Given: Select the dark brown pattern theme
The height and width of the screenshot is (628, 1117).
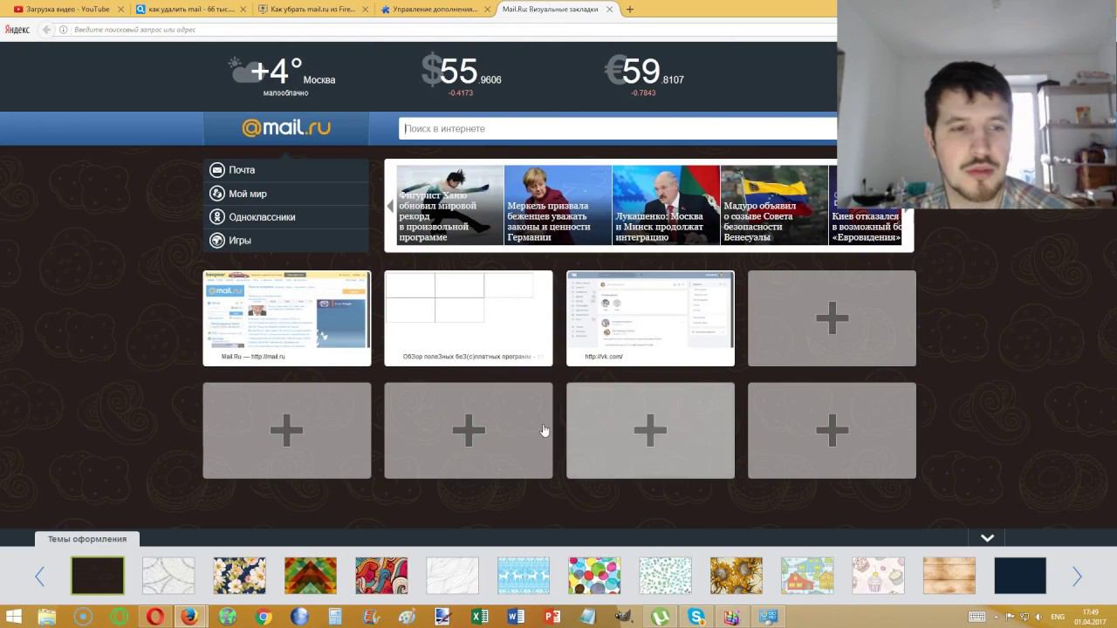Looking at the screenshot, I should point(98,576).
